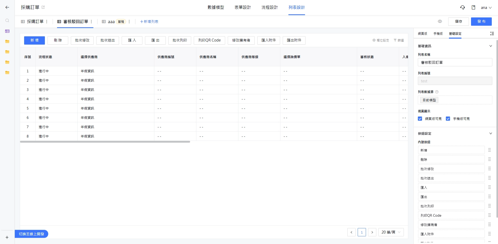The height and width of the screenshot is (244, 498).
Task: Click drag handle for 批次列印 row
Action: (x=489, y=206)
